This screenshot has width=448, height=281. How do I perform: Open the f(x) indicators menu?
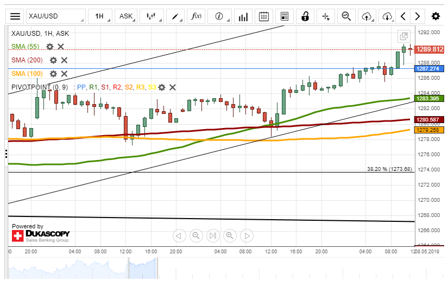click(196, 16)
